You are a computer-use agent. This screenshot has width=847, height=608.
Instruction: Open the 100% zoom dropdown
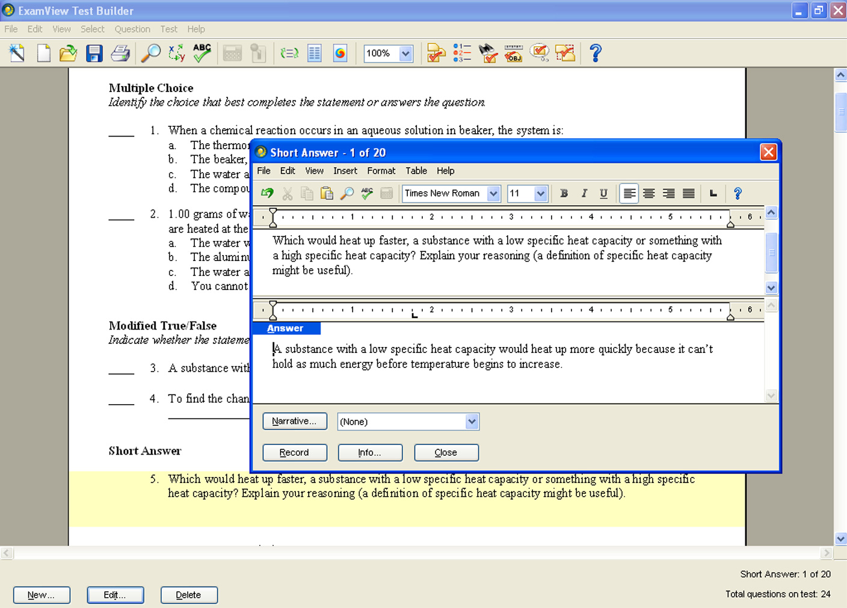click(406, 54)
